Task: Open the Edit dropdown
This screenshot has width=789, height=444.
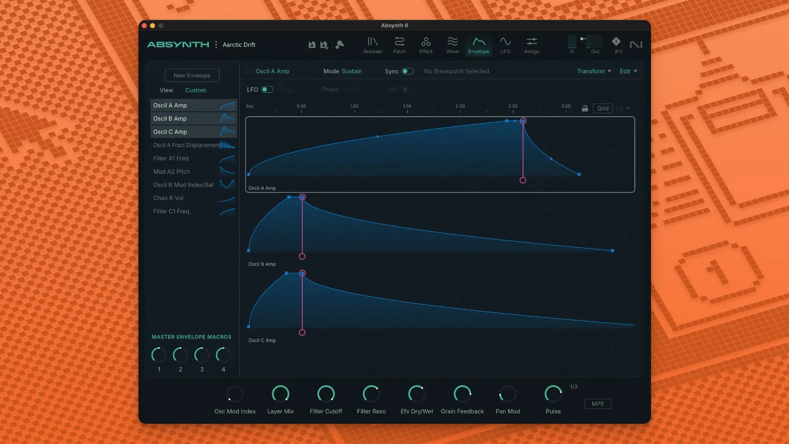Action: click(x=628, y=71)
